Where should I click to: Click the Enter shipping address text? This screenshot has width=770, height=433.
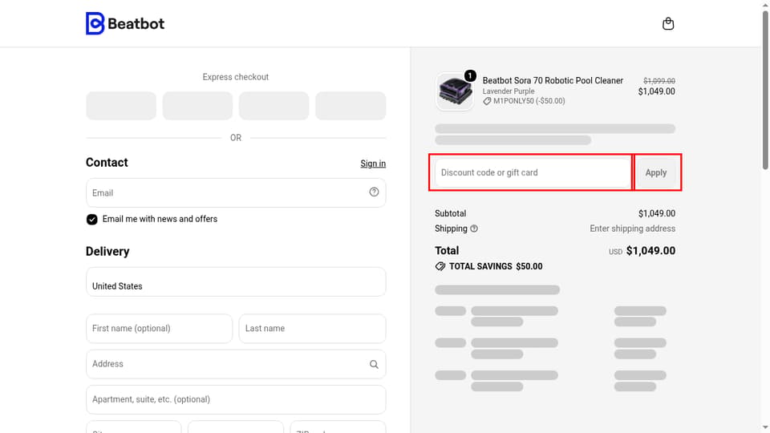pyautogui.click(x=633, y=229)
